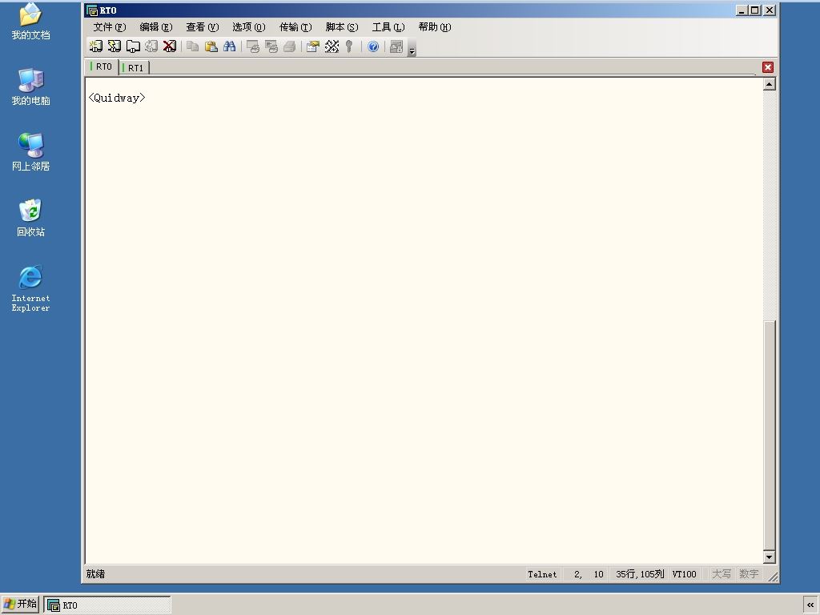Click the scrollbar down arrow

pyautogui.click(x=770, y=557)
